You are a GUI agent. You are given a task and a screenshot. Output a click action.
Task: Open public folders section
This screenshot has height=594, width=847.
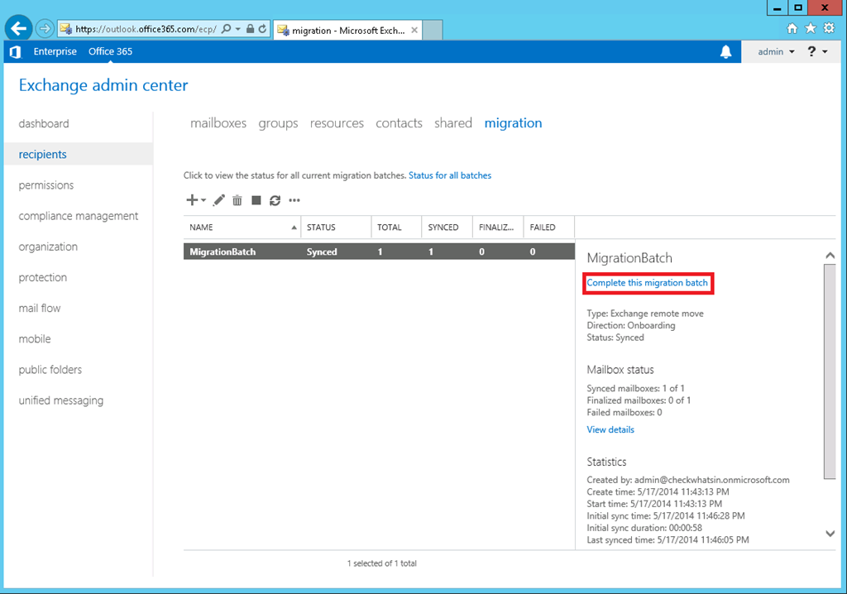click(50, 370)
